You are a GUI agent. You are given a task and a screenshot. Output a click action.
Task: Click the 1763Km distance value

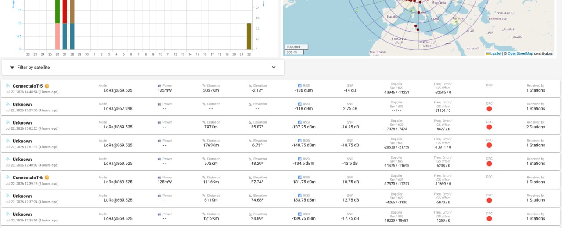tap(211, 145)
